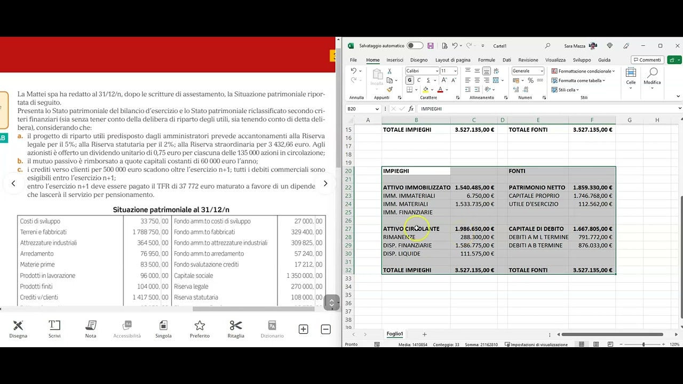Expand Formattazione condizionale menu
This screenshot has height=384, width=683.
(x=583, y=71)
